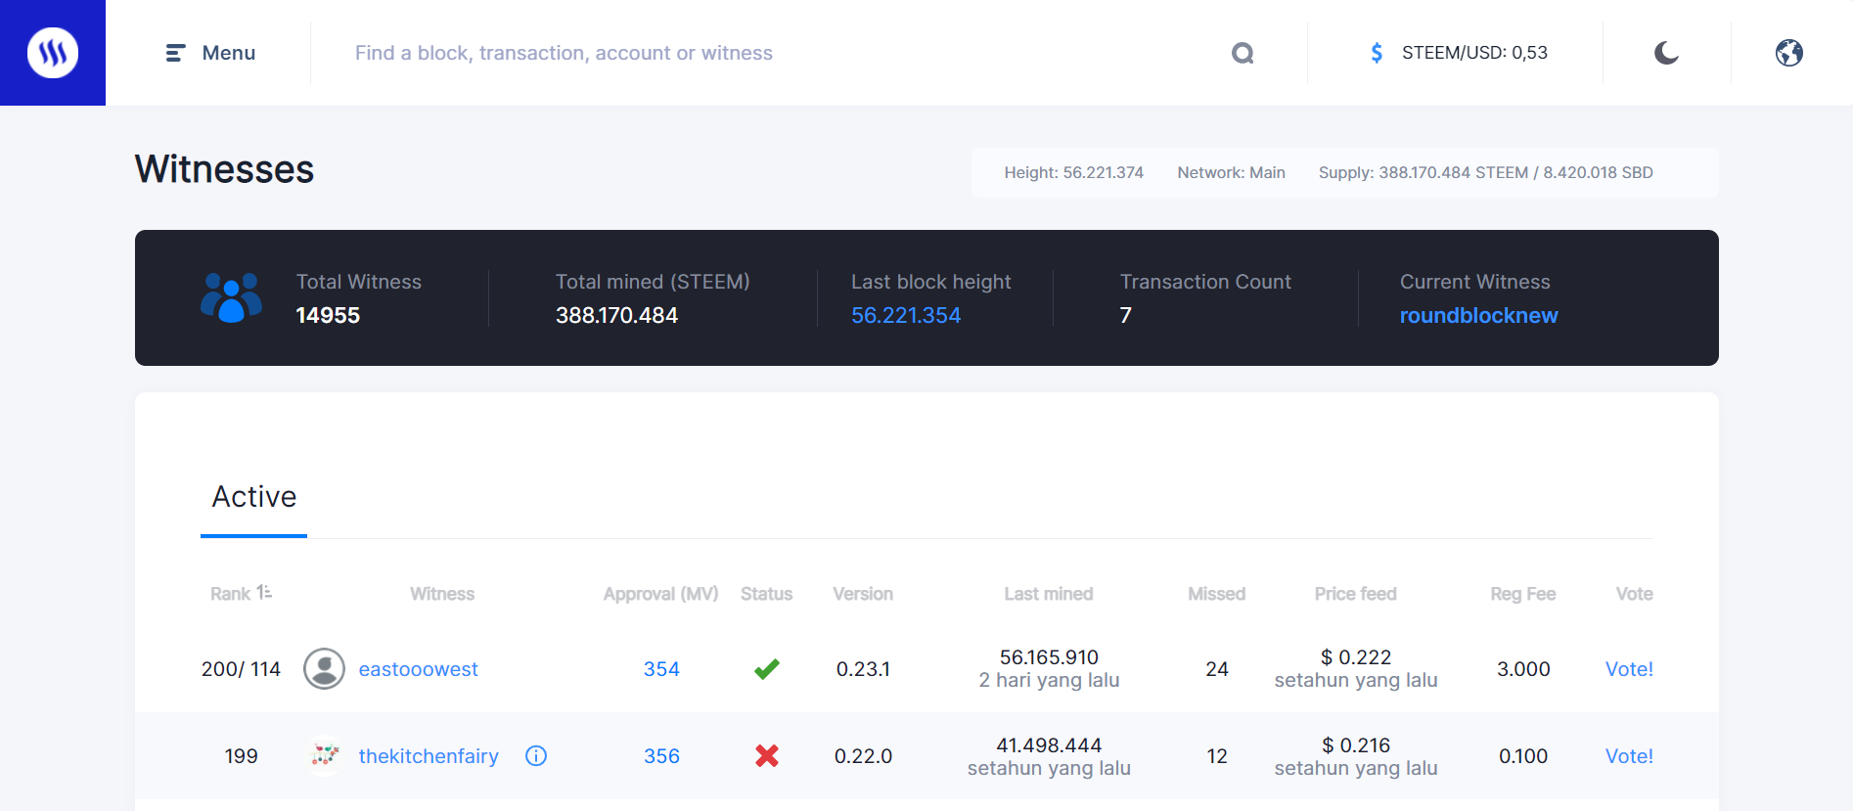Click the Height: 56.221.374 info text
The image size is (1853, 811).
tap(1074, 172)
